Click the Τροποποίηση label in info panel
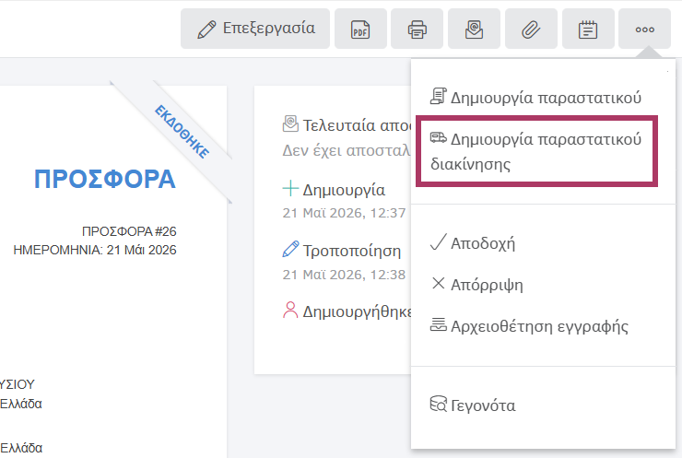 tap(352, 251)
